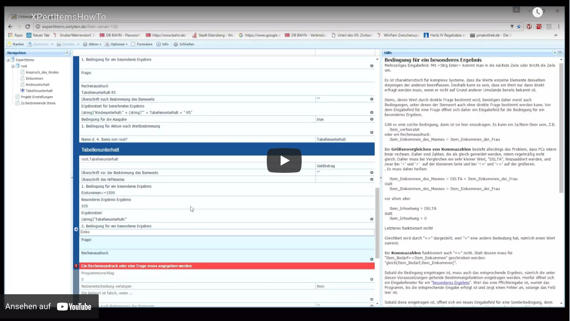Click the browser reload icon
This screenshot has height=321, width=570.
[28, 26]
